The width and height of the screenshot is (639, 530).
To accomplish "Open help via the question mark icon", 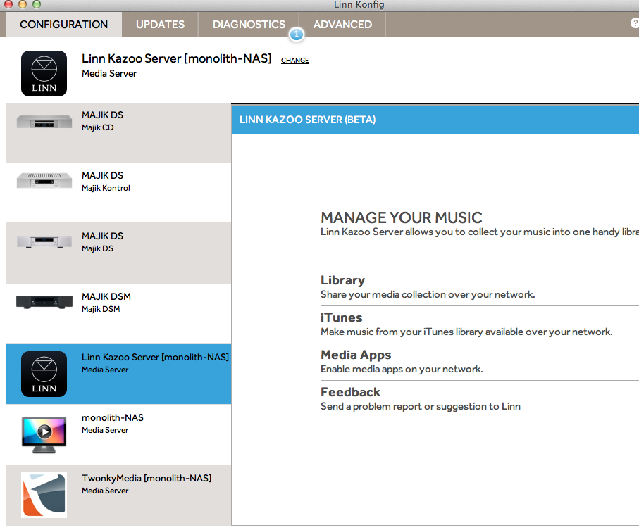I will (635, 23).
